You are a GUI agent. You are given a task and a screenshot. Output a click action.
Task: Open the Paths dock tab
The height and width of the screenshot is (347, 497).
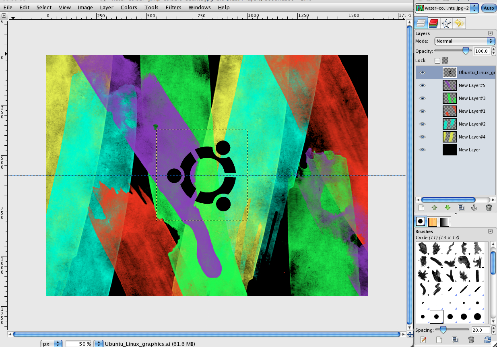(x=446, y=23)
